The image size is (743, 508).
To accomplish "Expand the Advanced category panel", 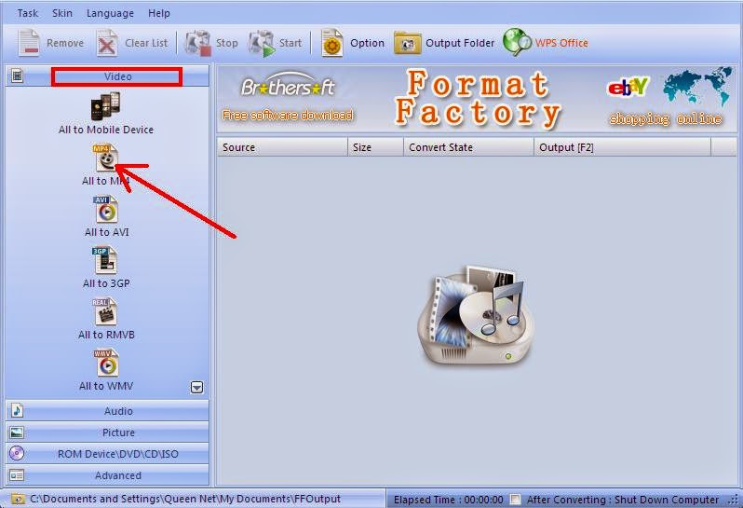I will pos(107,474).
